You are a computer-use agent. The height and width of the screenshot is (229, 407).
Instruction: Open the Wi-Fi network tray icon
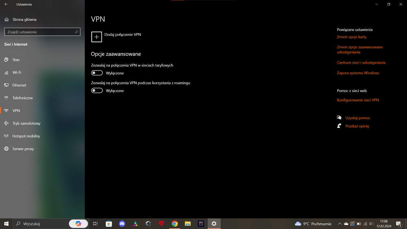tap(365, 224)
